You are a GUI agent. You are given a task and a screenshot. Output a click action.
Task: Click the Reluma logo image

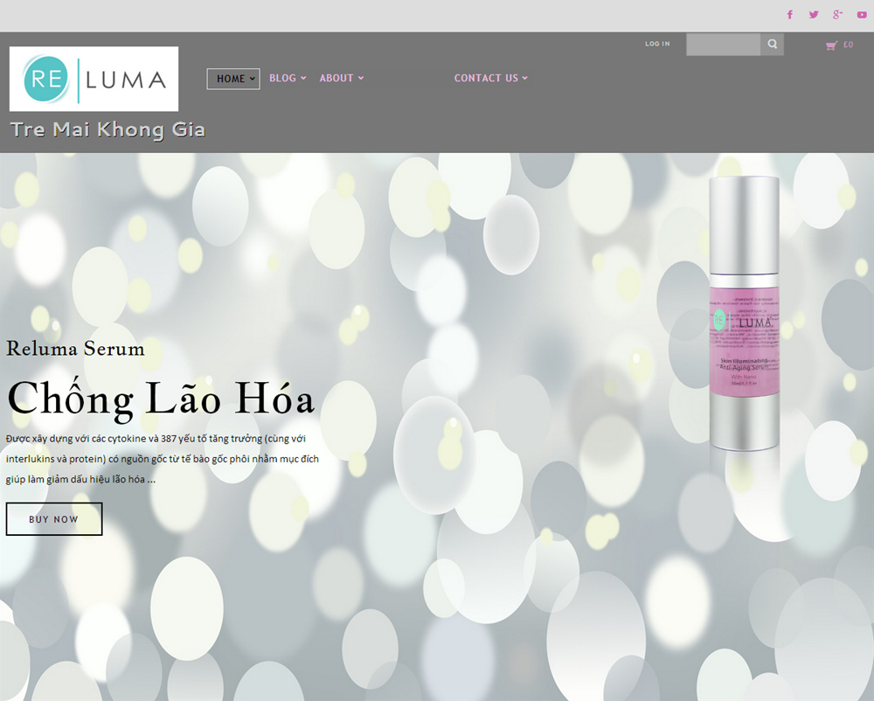94,79
